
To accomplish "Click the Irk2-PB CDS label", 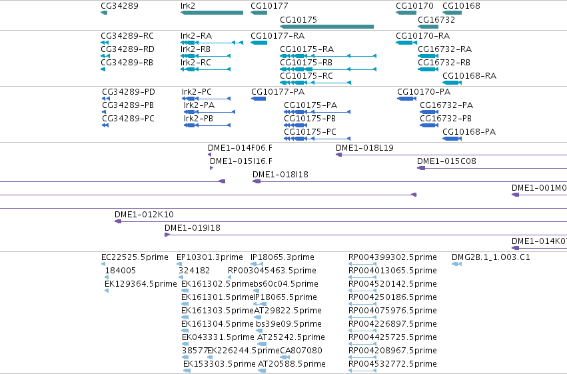I will point(198,119).
